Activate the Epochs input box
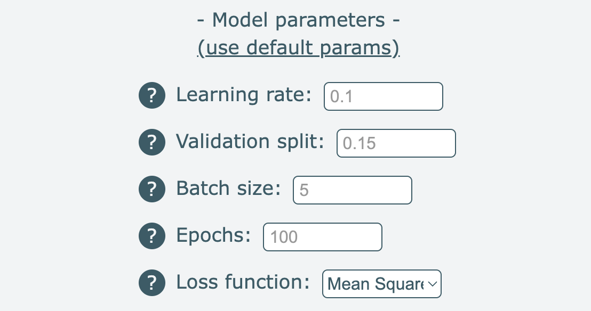Screen dimensions: 591x311 (x=323, y=237)
